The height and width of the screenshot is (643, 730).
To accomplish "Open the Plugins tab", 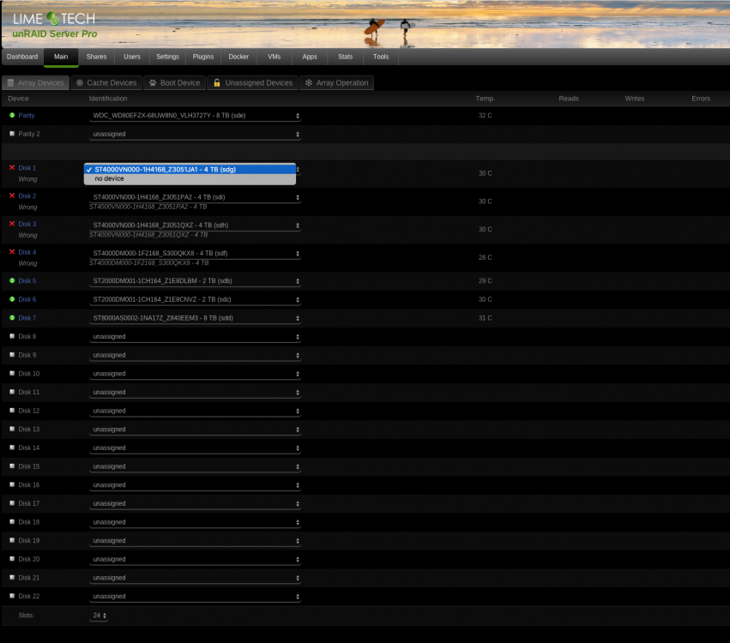I will pos(203,57).
